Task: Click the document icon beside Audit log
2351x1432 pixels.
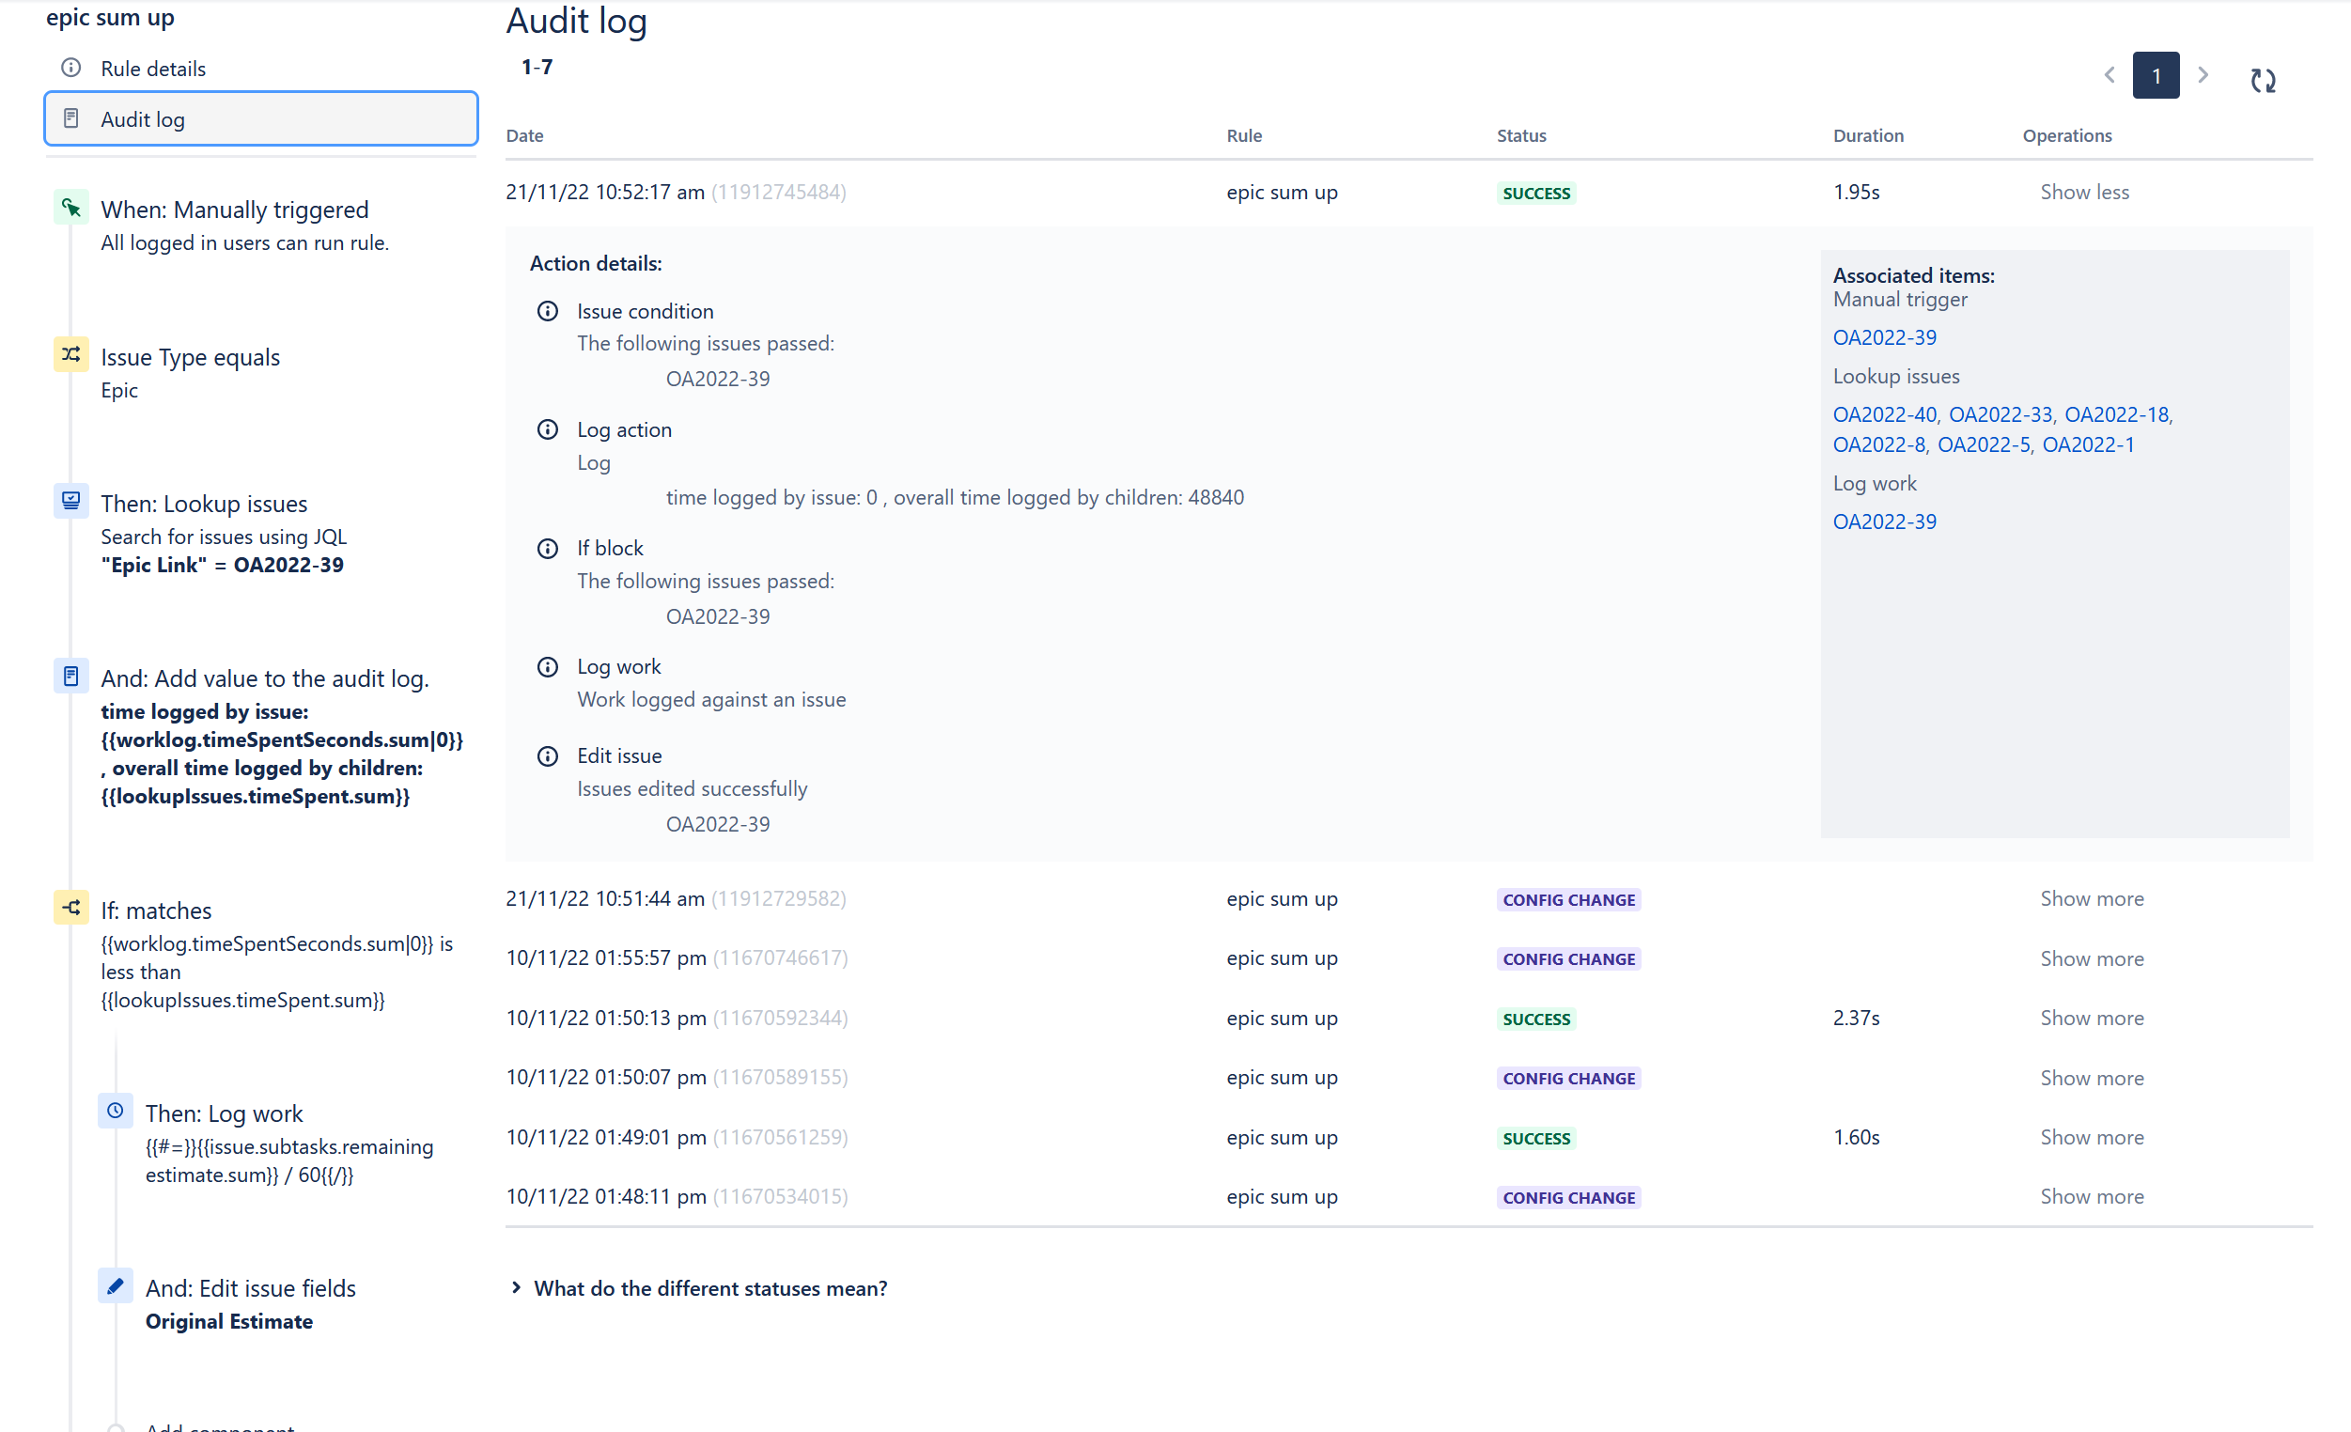Action: [71, 117]
